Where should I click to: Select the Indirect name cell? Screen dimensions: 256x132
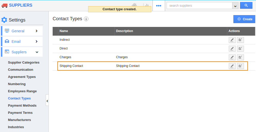(x=65, y=39)
